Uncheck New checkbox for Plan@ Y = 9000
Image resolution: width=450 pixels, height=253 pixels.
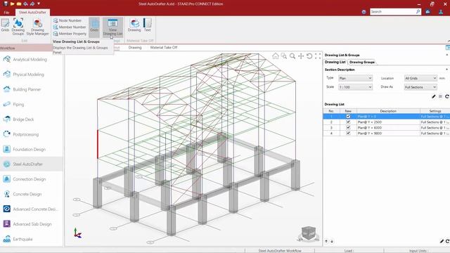coord(348,133)
